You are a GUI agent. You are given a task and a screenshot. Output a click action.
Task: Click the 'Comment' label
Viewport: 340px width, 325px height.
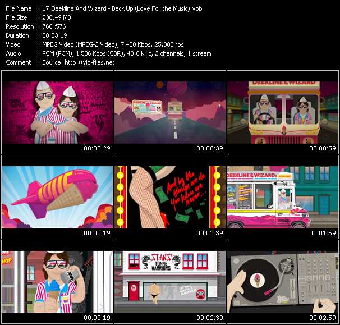tap(19, 62)
